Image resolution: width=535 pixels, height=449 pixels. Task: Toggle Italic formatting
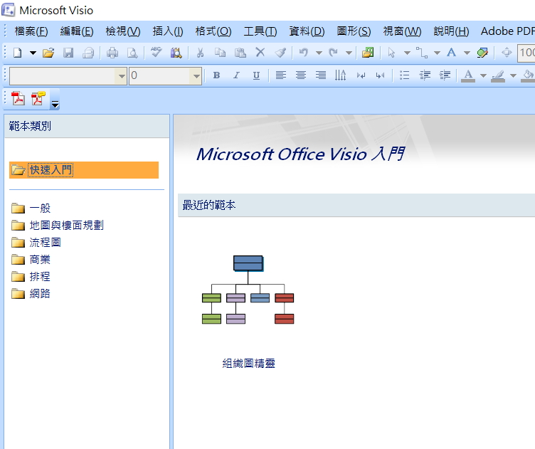[236, 75]
